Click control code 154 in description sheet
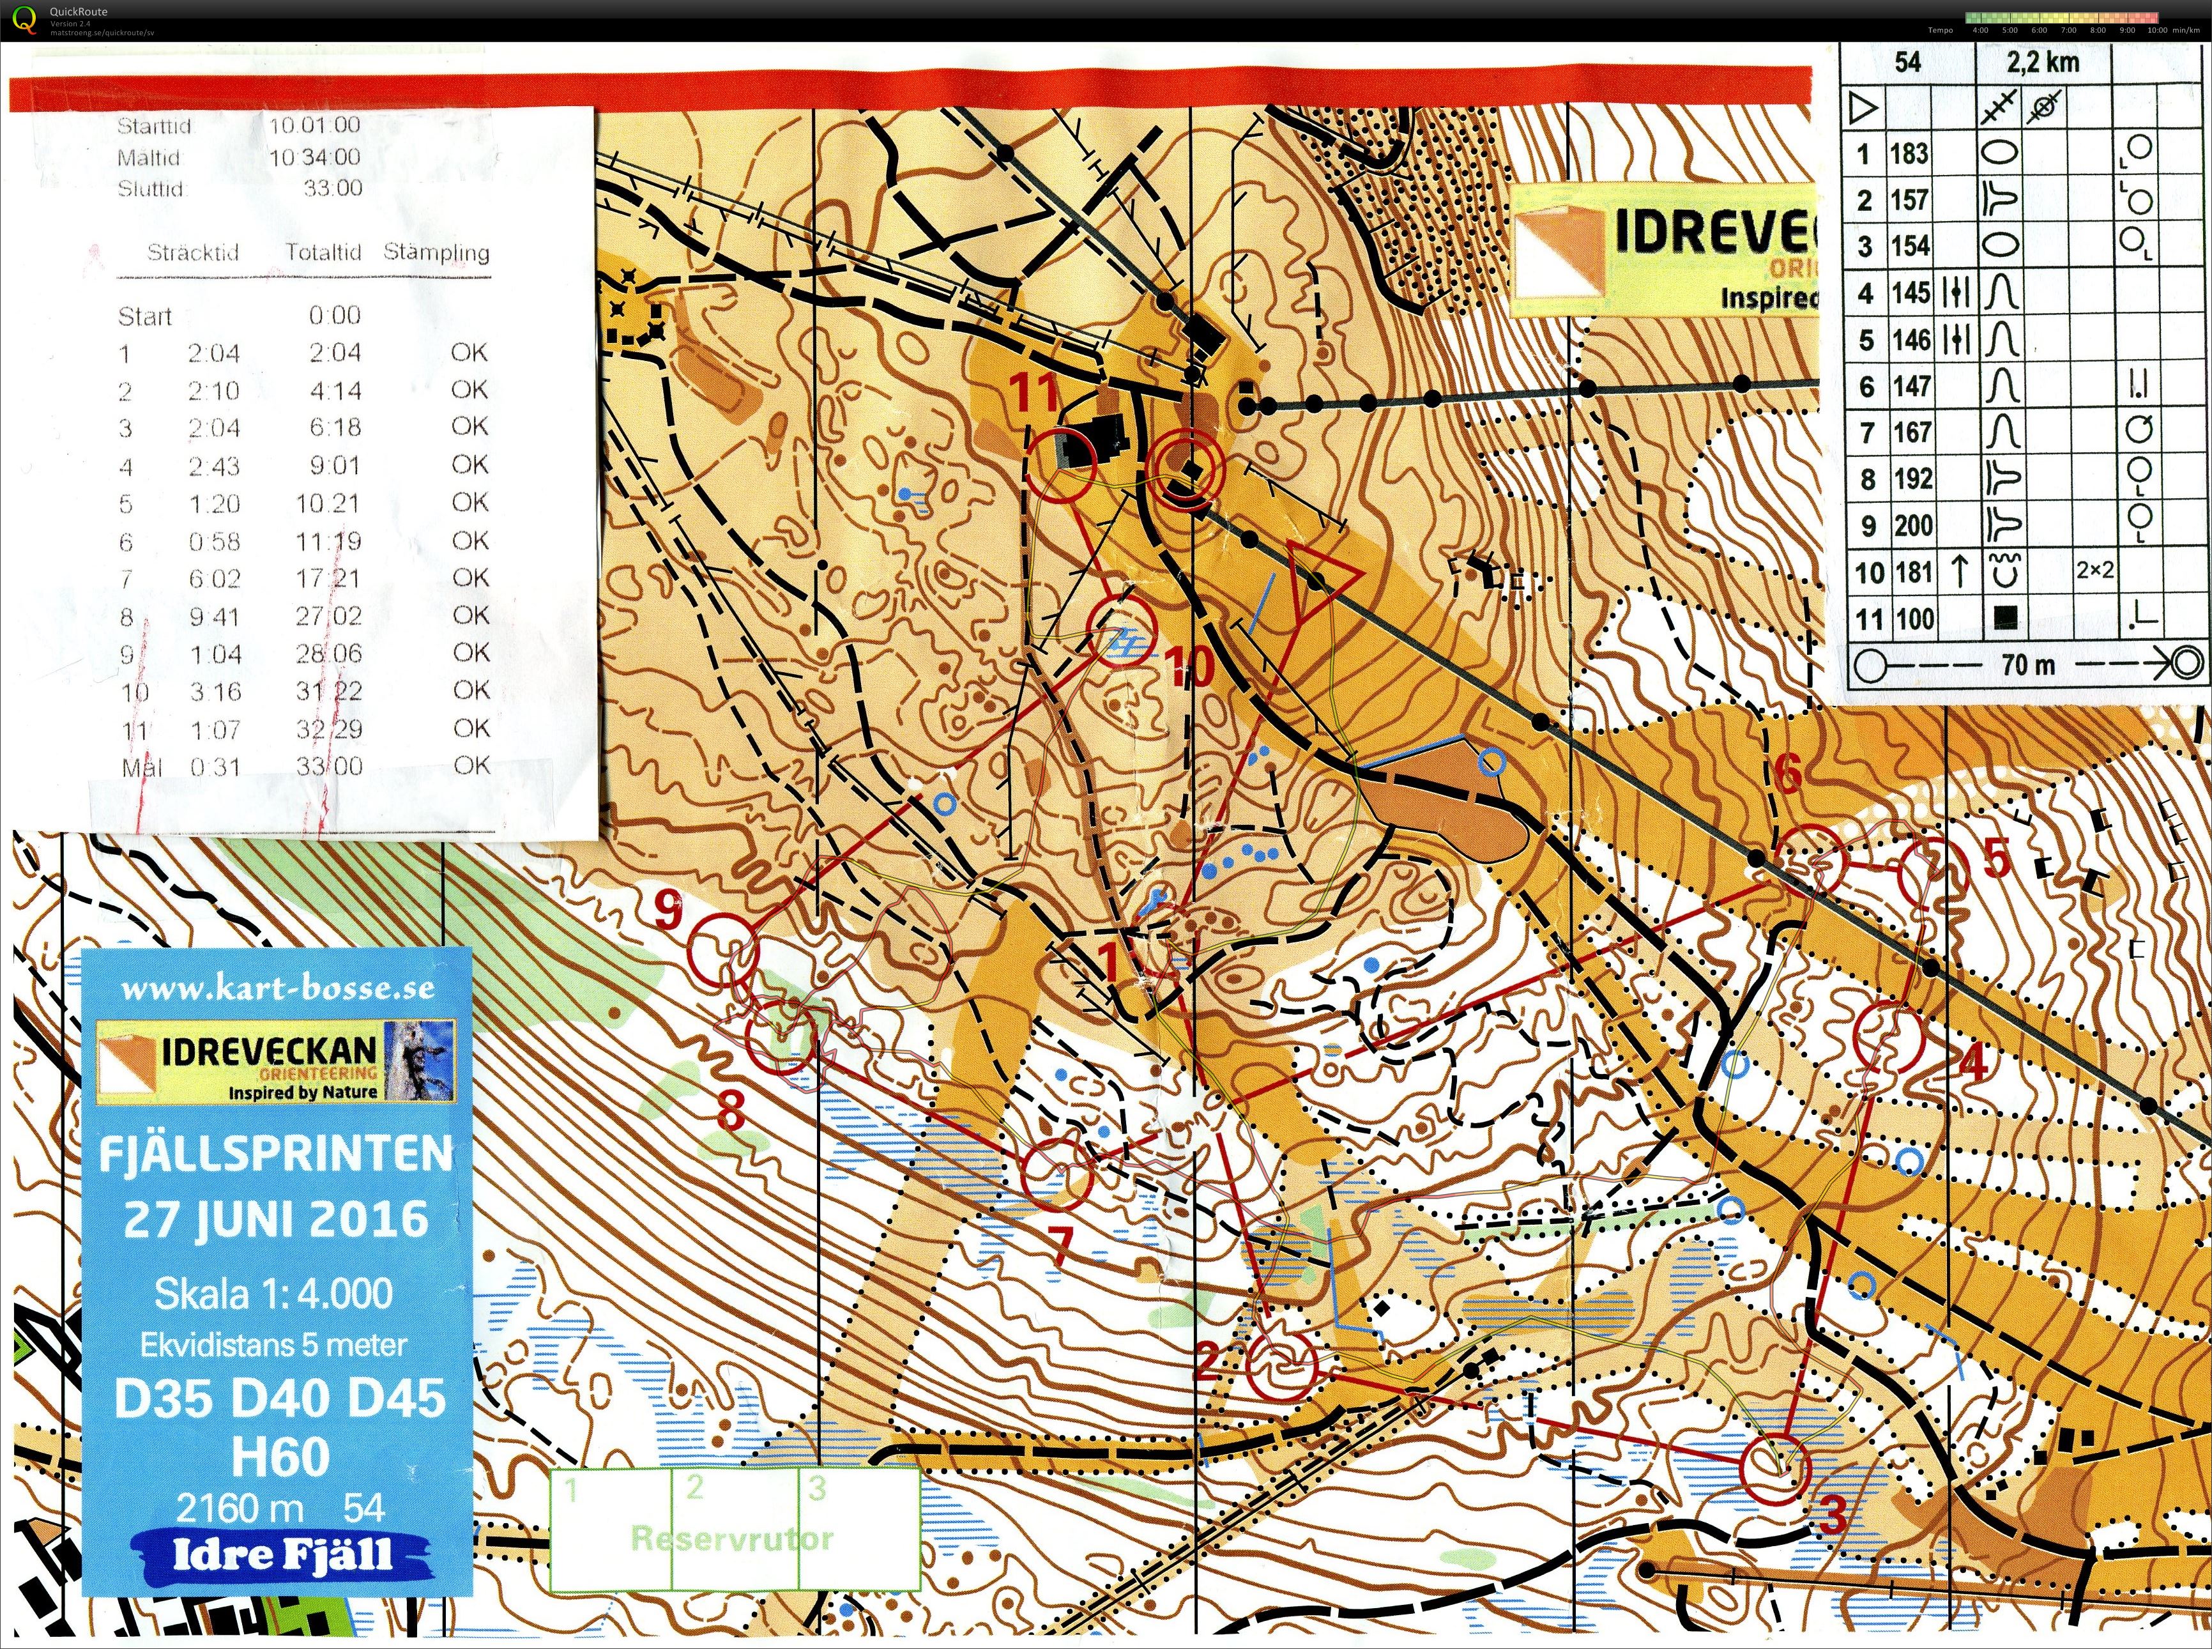 (1910, 247)
